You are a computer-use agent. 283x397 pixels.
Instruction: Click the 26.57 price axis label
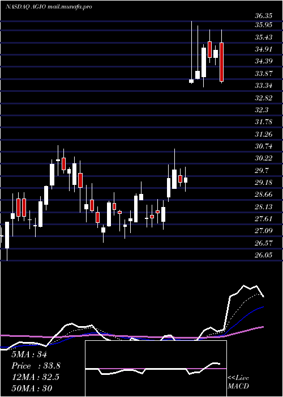[263, 243]
